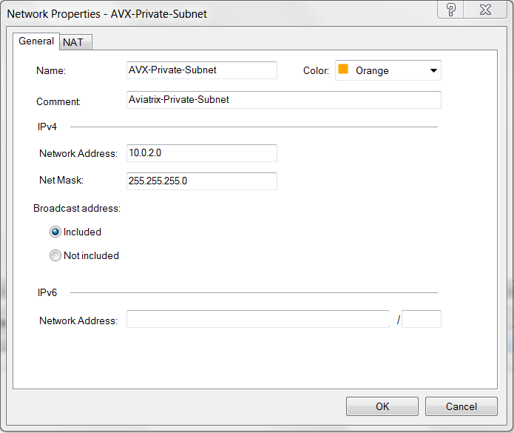The image size is (514, 433).
Task: Focus the IPv6 prefix length box after slash
Action: point(422,320)
